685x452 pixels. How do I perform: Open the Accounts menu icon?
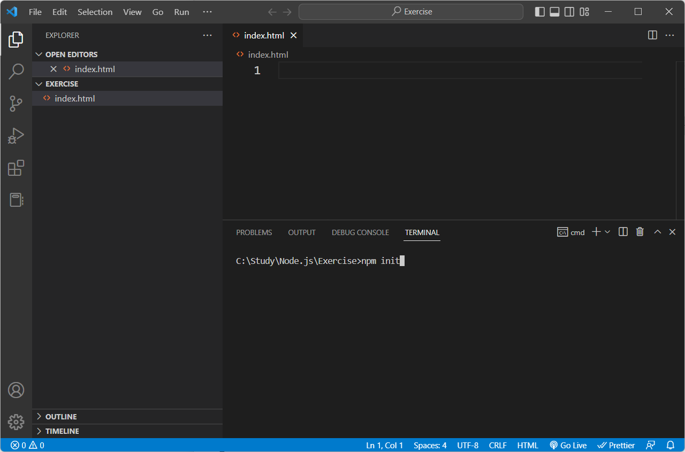coord(16,390)
